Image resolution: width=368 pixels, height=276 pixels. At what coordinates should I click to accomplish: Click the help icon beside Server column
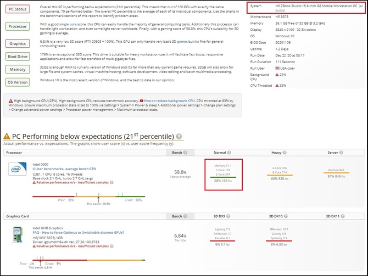point(341,153)
